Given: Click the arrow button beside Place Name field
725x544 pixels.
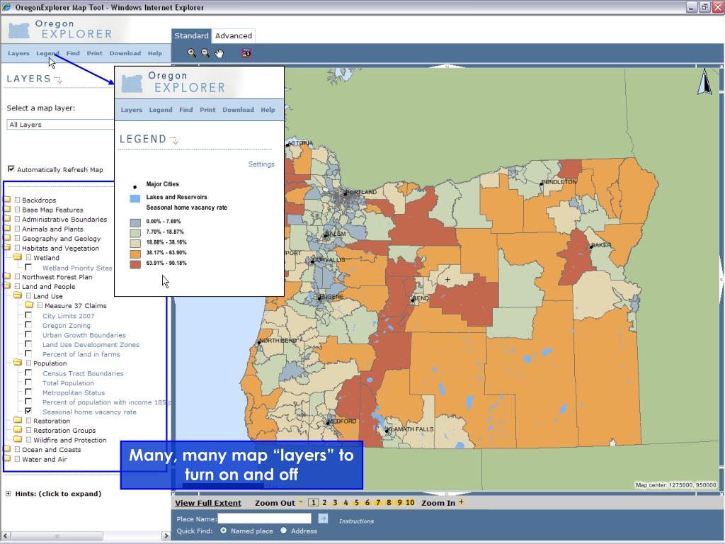Looking at the screenshot, I should pyautogui.click(x=323, y=518).
